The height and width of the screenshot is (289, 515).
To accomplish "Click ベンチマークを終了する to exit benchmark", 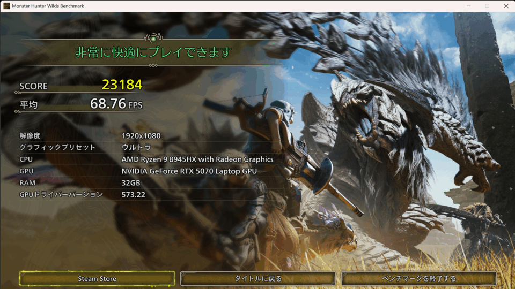I will pos(418,278).
